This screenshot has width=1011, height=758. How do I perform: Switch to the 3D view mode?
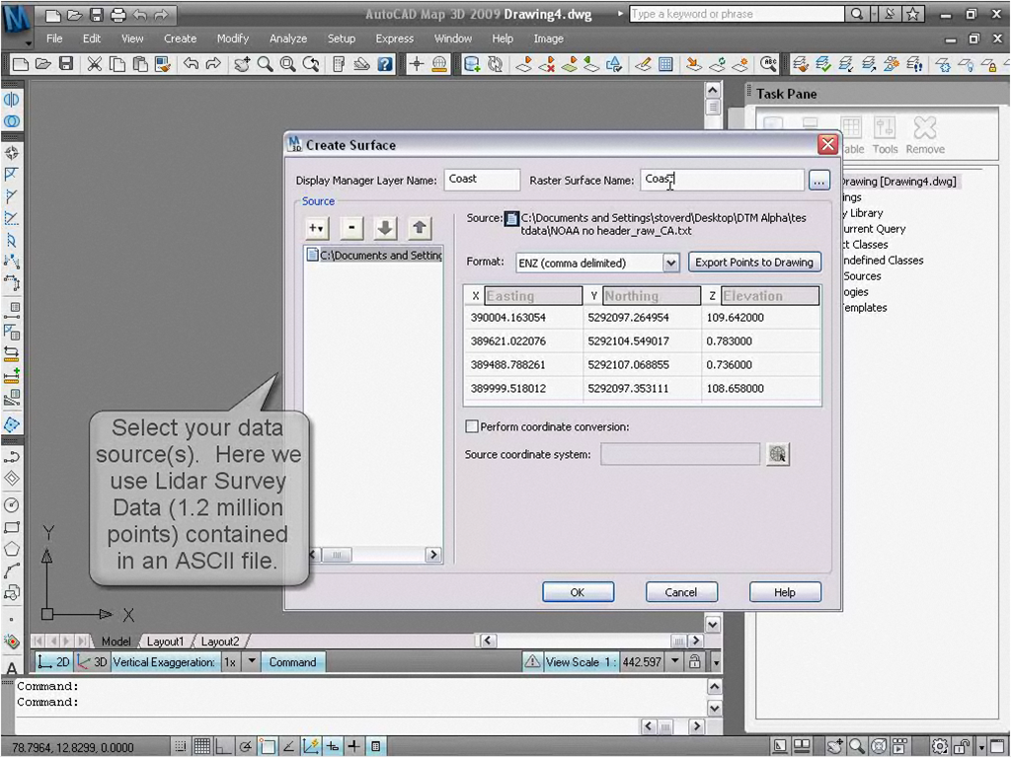tap(93, 662)
